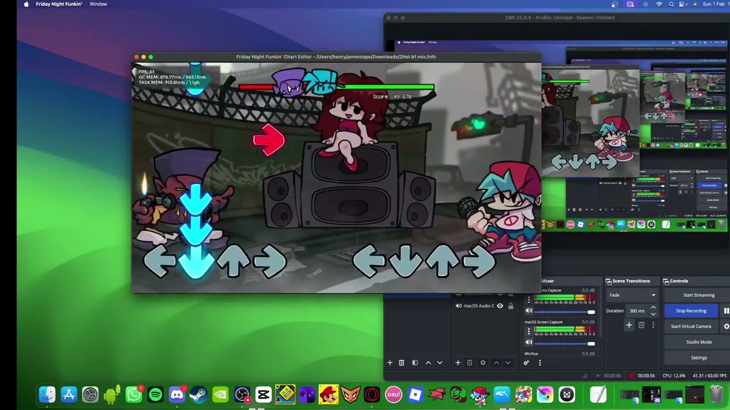Open Trash in the dock

(x=717, y=394)
